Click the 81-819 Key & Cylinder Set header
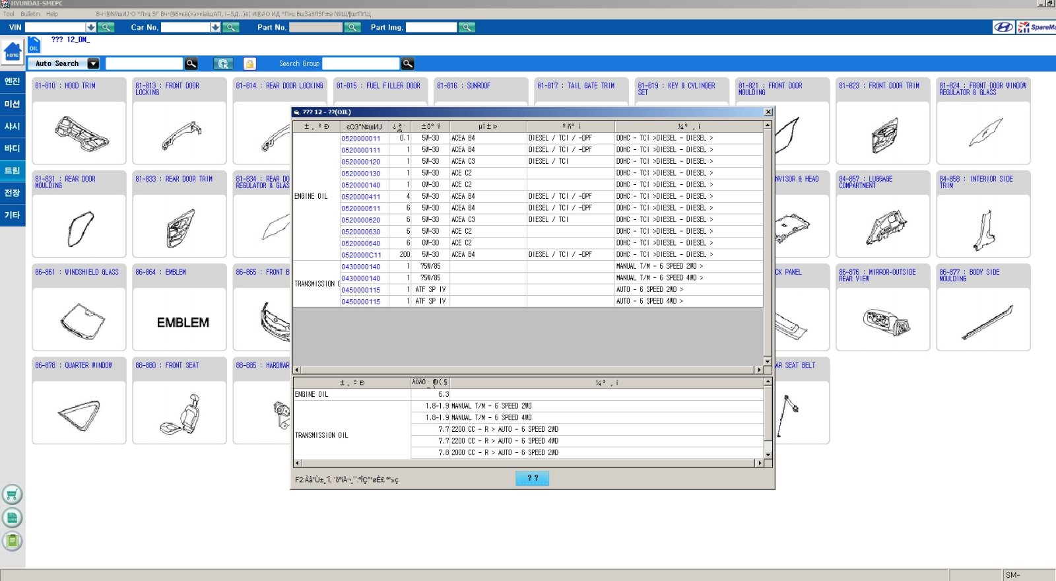This screenshot has height=581, width=1056. pyautogui.click(x=682, y=88)
